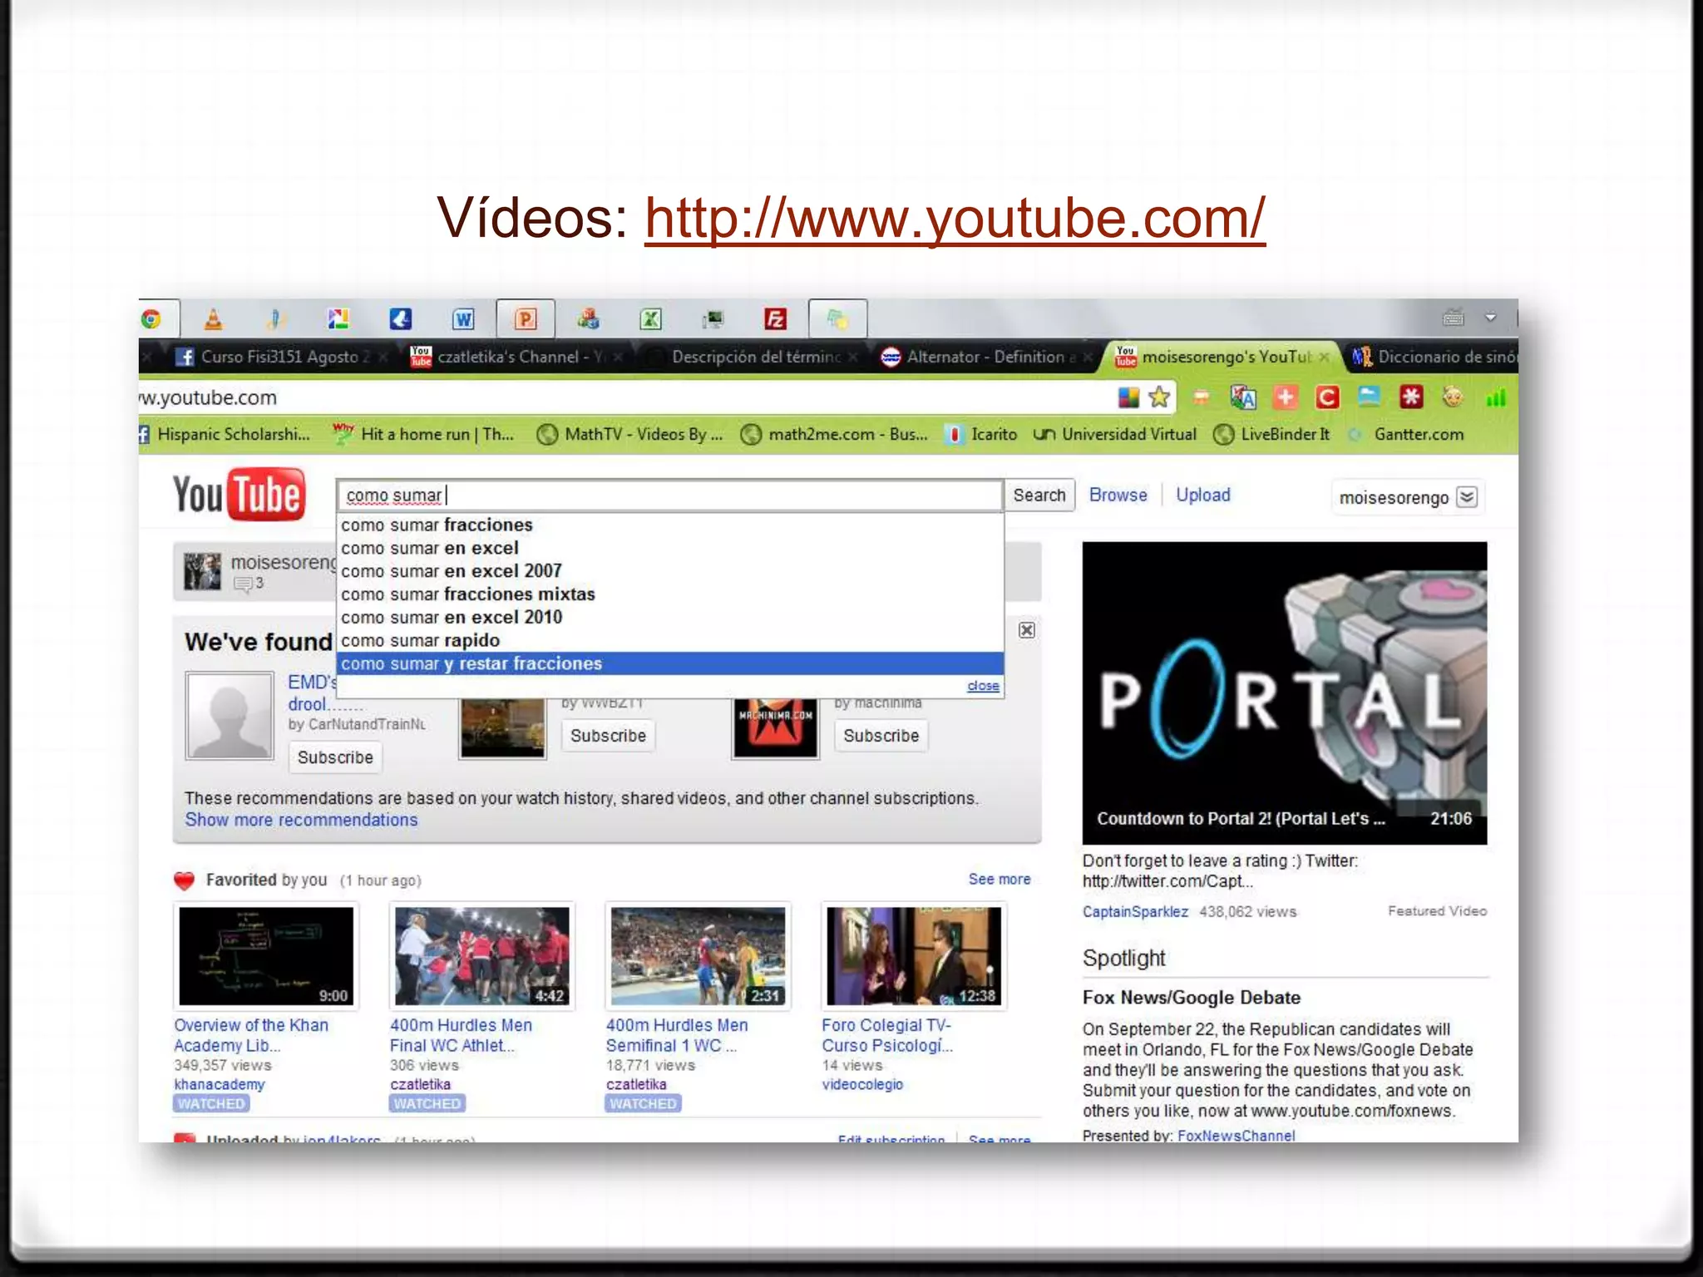Open Overview of the Khan Academy thumbnail

[x=266, y=956]
